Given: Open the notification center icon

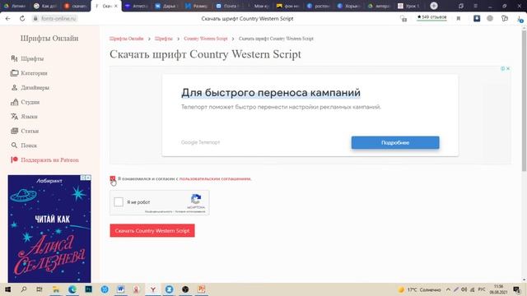Looking at the screenshot, I should coord(517,289).
